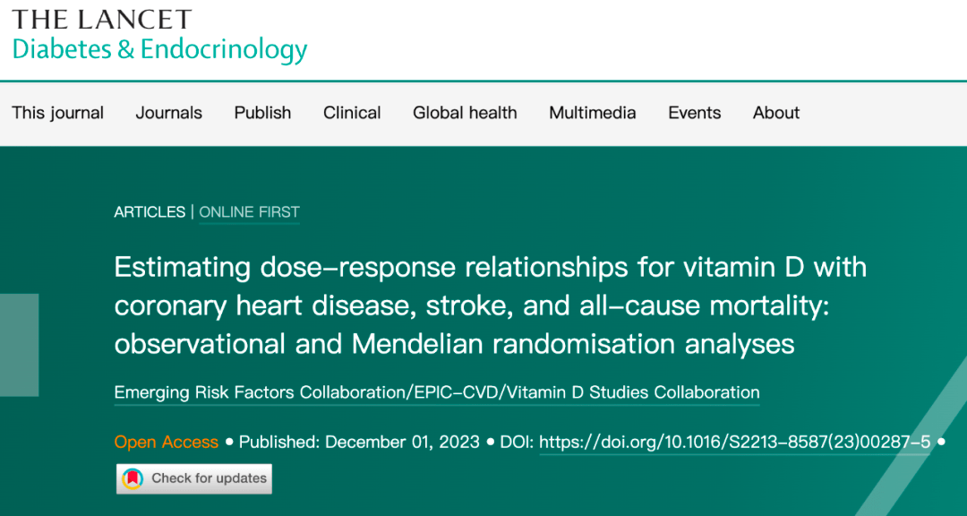Open the This journal menu
Screen dimensions: 967x516
click(57, 113)
